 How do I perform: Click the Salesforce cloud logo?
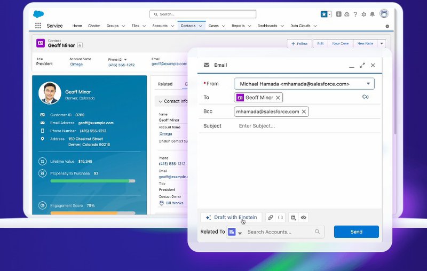38,14
